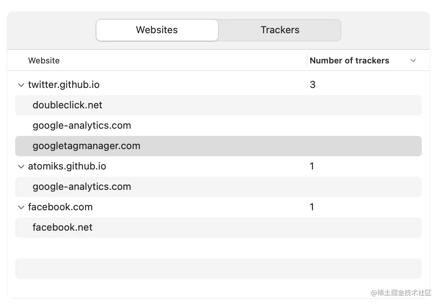Select the atomiks.github.io website name
Image resolution: width=440 pixels, height=305 pixels.
[67, 166]
